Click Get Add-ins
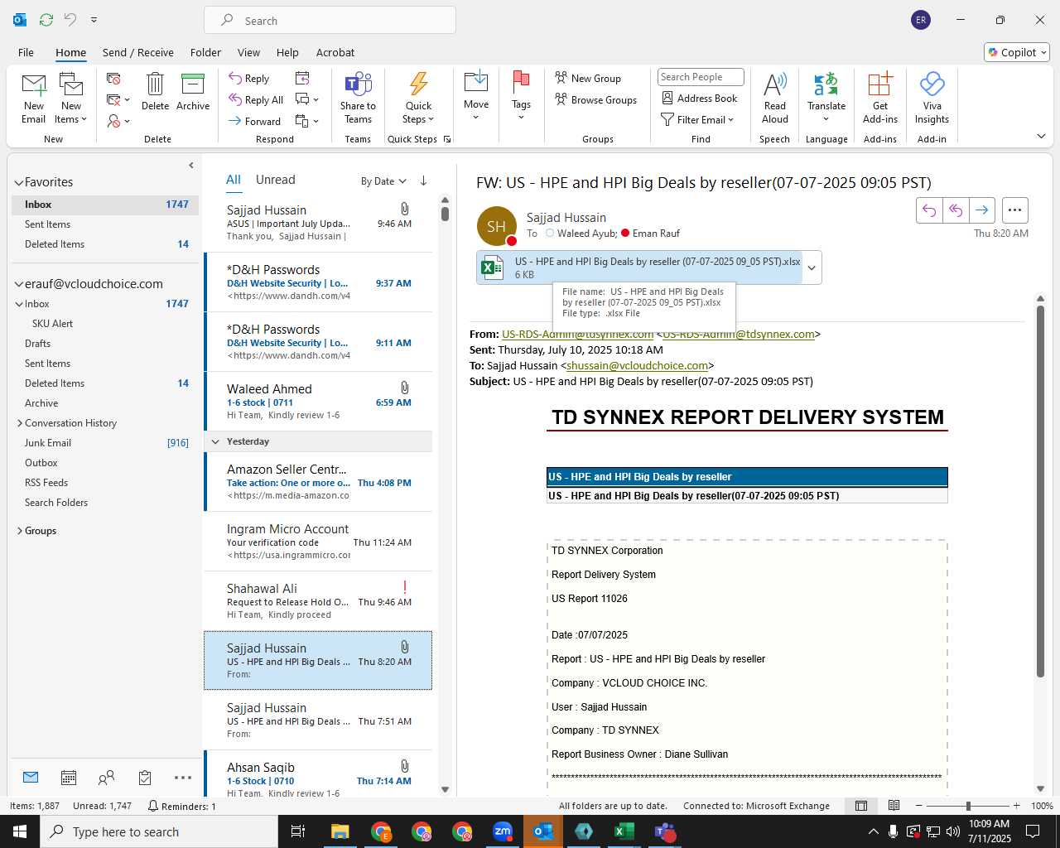 pos(880,98)
